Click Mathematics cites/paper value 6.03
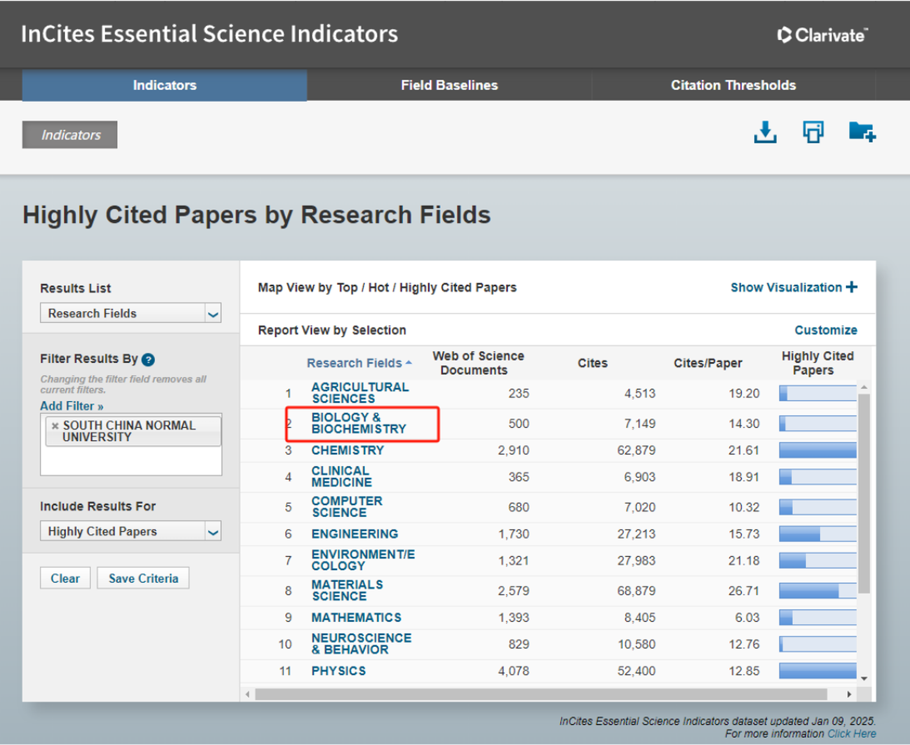This screenshot has height=745, width=910. pyautogui.click(x=747, y=618)
